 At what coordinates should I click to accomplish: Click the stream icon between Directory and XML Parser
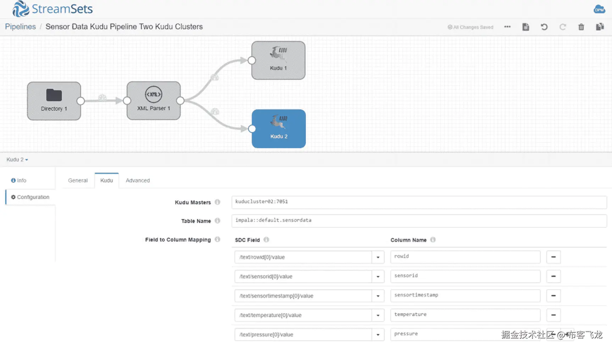(102, 98)
